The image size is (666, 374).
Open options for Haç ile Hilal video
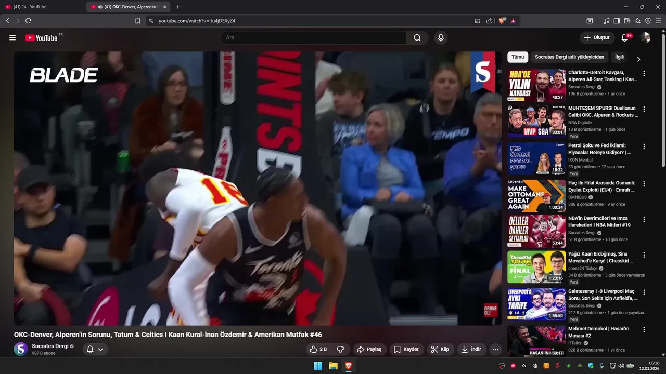(x=644, y=184)
